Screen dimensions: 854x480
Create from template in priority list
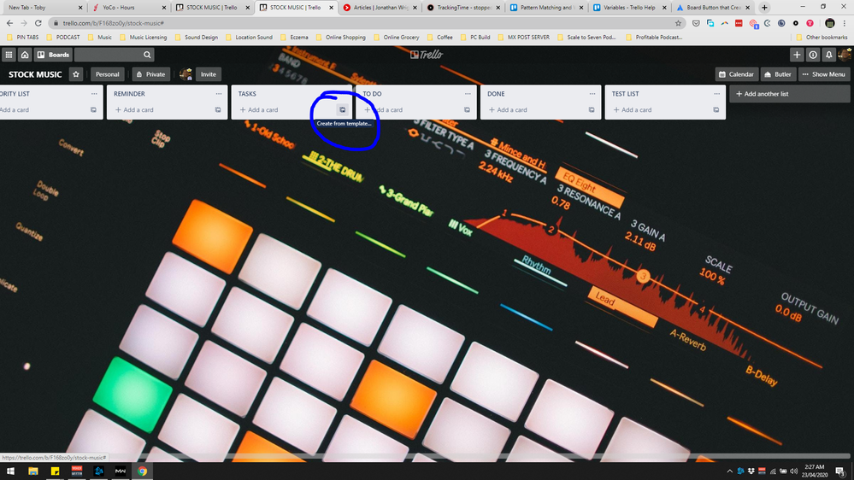93,110
